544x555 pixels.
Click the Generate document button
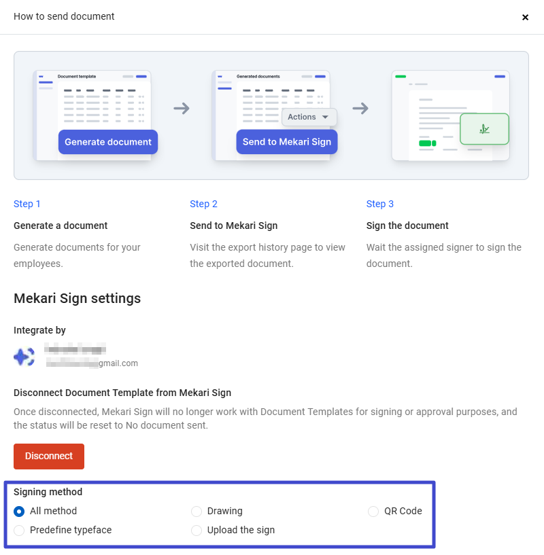coord(108,142)
